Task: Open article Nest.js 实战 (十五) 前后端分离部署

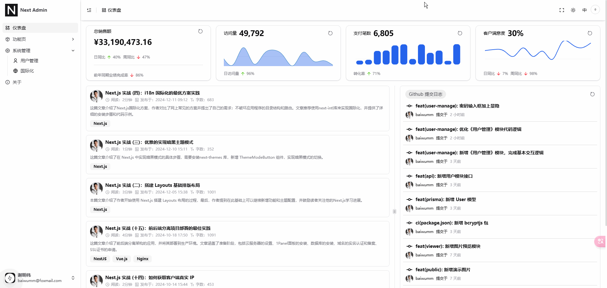Action: (158, 228)
